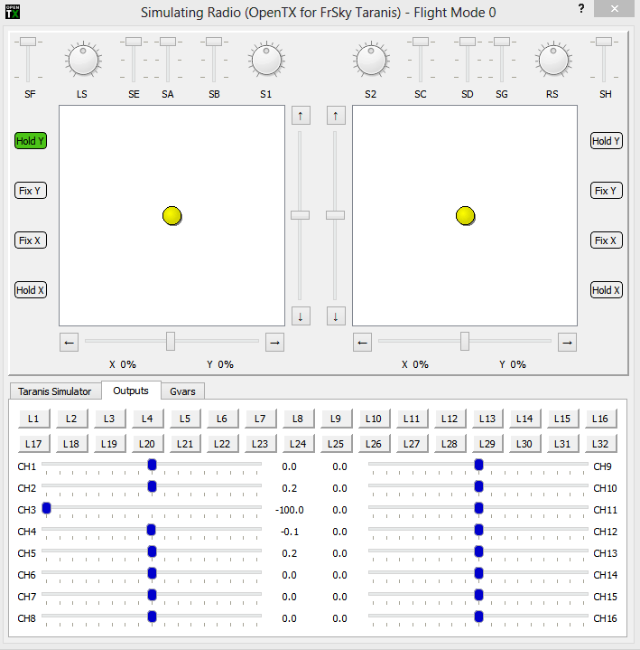Image resolution: width=640 pixels, height=650 pixels.
Task: Open the Gvars tab
Action: pyautogui.click(x=182, y=391)
